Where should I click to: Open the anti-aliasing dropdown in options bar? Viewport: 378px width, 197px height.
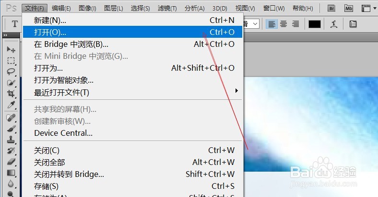252,24
